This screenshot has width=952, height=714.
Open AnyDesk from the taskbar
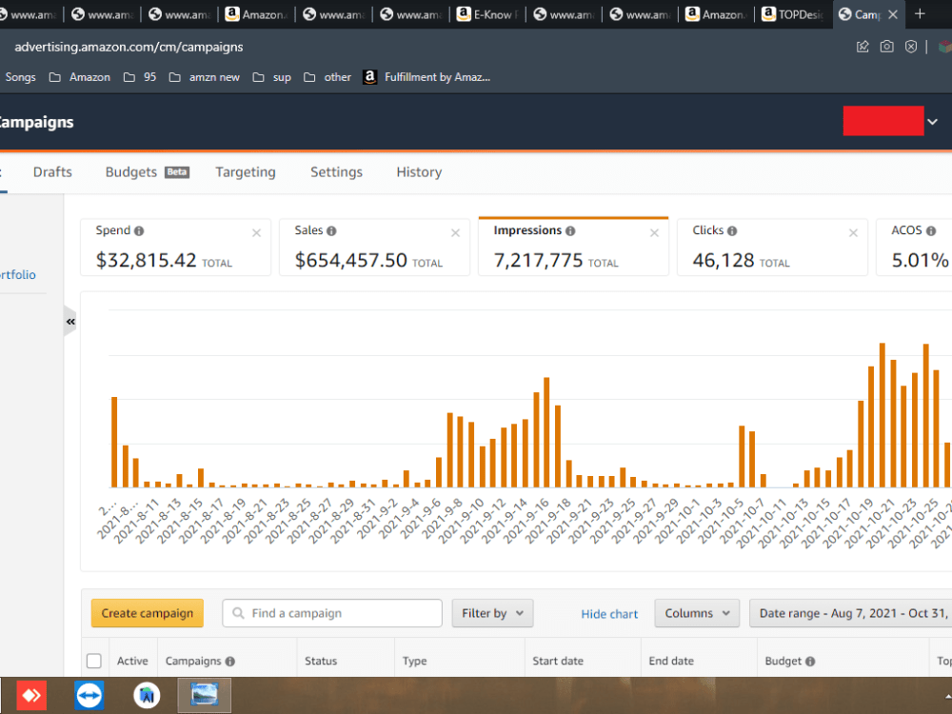(x=31, y=695)
